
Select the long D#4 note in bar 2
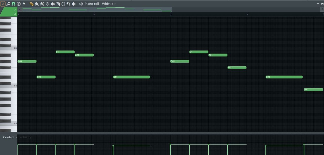point(132,77)
